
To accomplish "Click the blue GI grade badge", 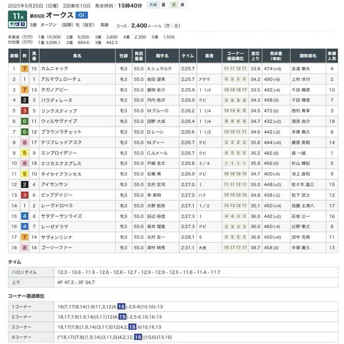I will tap(81, 15).
